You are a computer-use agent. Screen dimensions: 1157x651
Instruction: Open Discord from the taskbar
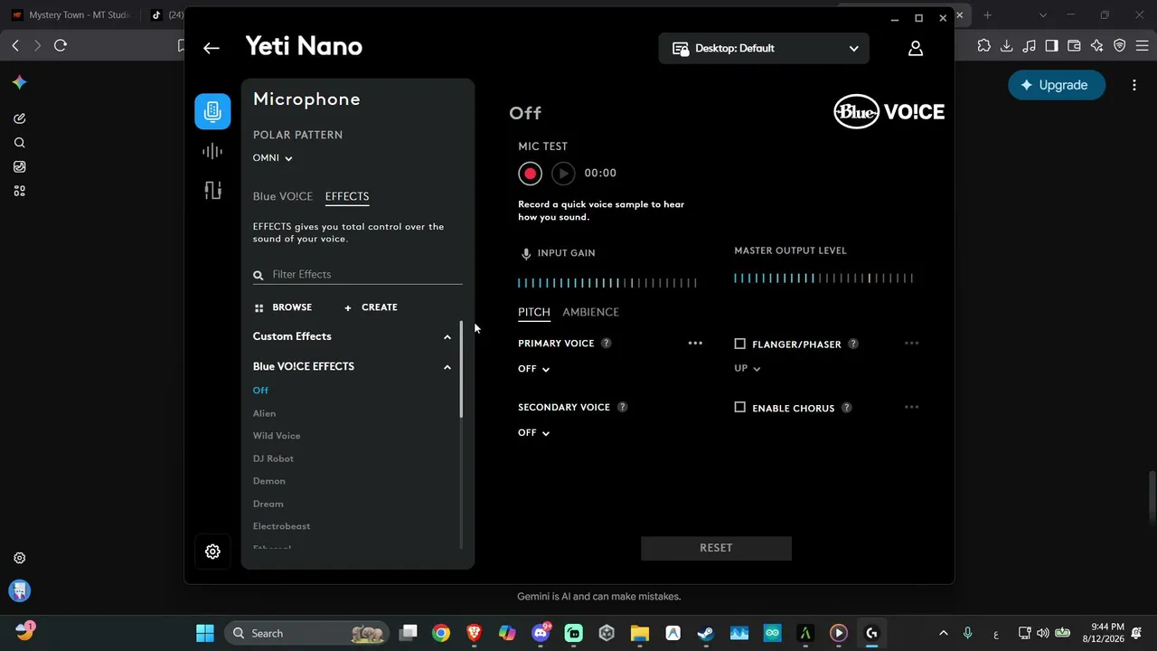click(541, 633)
